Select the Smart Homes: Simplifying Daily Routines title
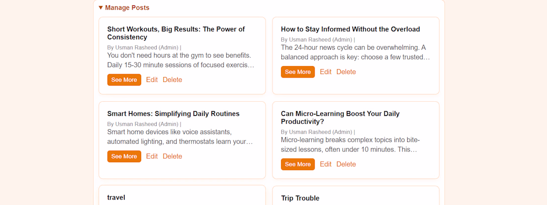The height and width of the screenshot is (205, 547). pos(174,114)
